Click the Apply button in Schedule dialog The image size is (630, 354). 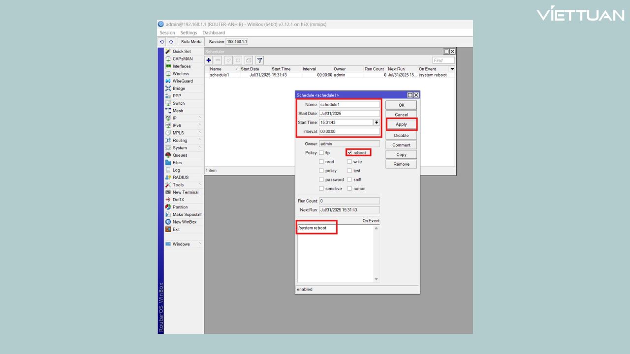pos(401,124)
